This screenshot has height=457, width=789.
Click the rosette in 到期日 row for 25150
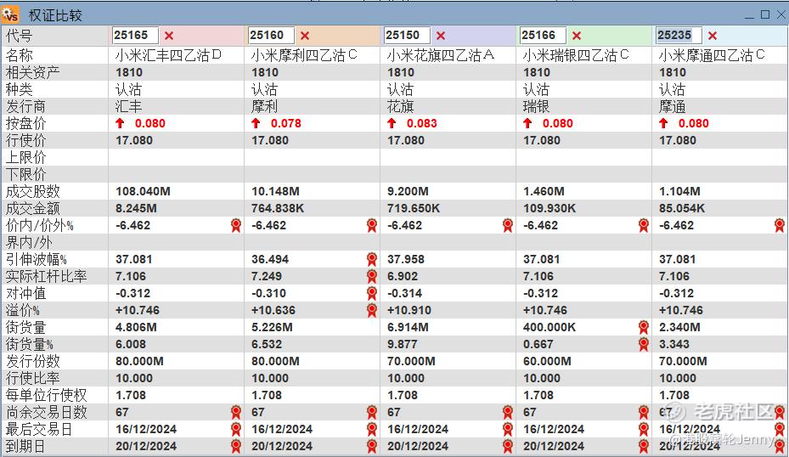[x=508, y=447]
